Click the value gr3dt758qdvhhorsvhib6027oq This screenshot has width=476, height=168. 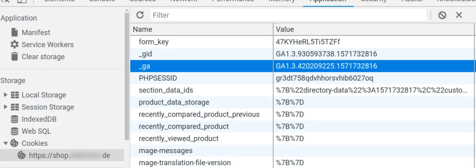point(324,78)
